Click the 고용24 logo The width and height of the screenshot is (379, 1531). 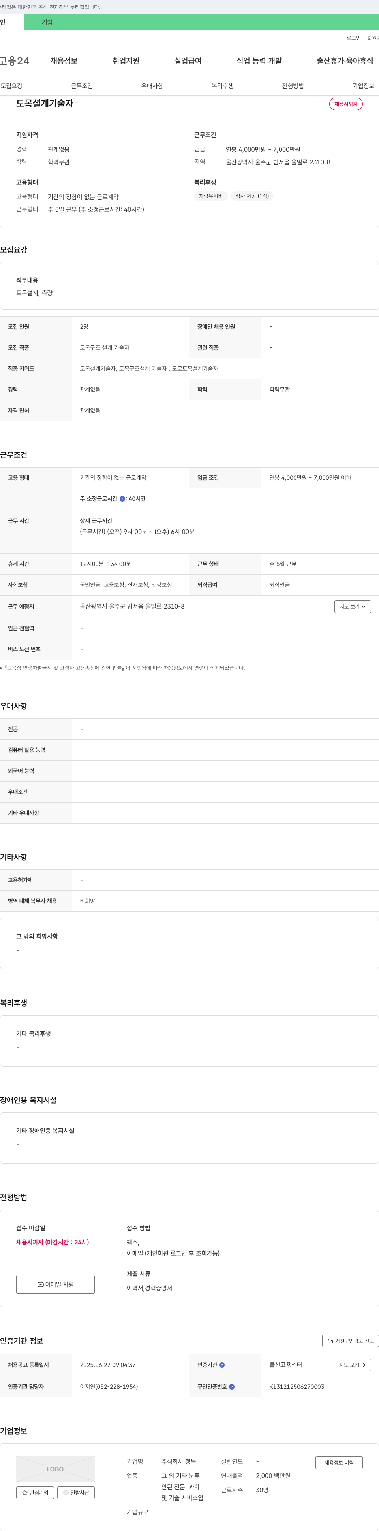pyautogui.click(x=14, y=60)
